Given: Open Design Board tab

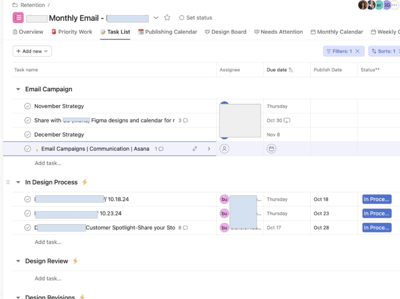Looking at the screenshot, I should pos(226,32).
